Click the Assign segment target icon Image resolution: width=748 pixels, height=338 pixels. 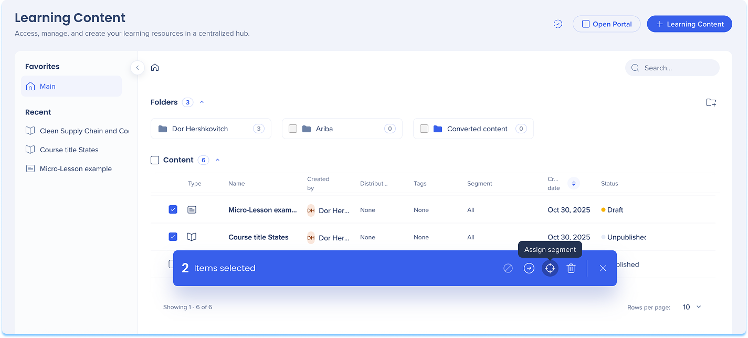(x=550, y=268)
